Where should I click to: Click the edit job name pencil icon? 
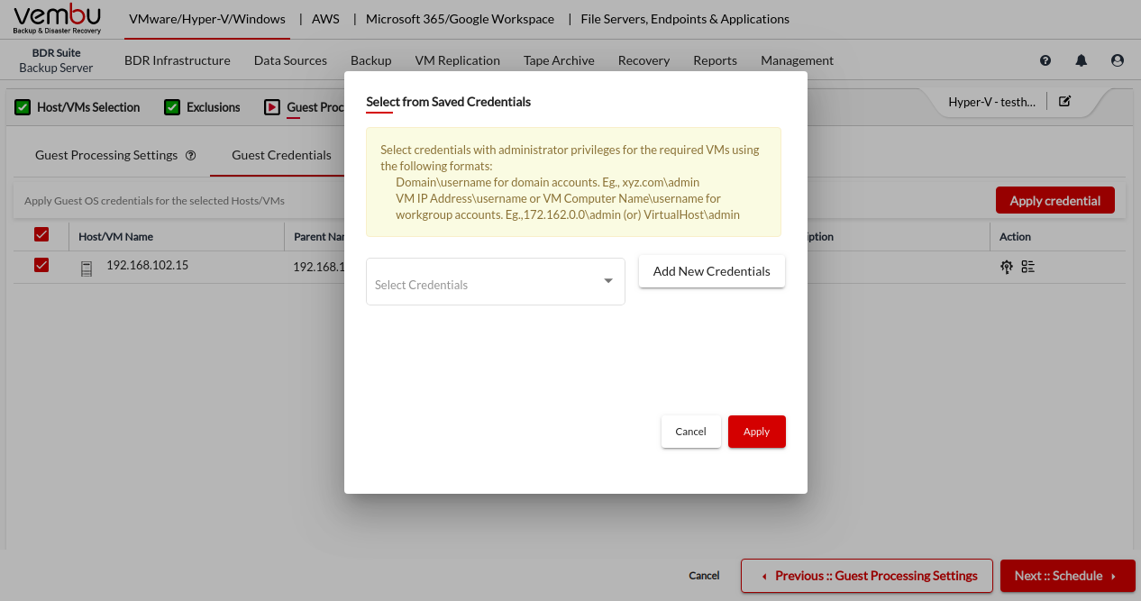(1064, 102)
